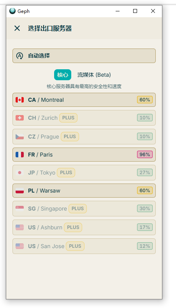Select the PL / Warsaw server

84,191
